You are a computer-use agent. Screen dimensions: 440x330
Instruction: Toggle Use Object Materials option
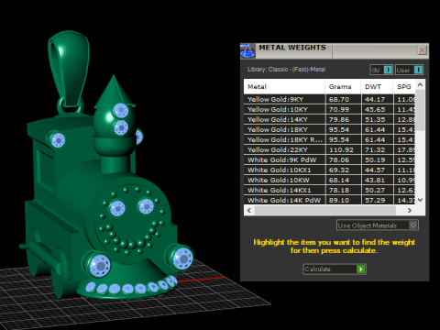378,225
